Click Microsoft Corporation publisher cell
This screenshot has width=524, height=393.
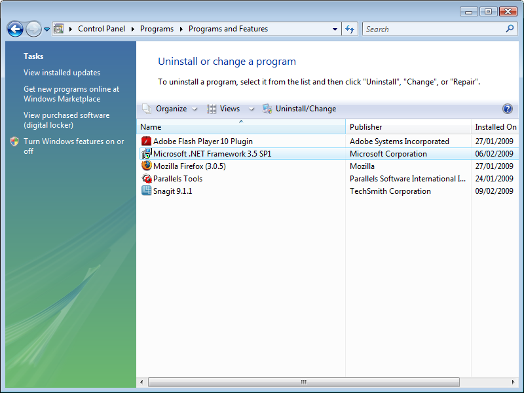click(388, 154)
